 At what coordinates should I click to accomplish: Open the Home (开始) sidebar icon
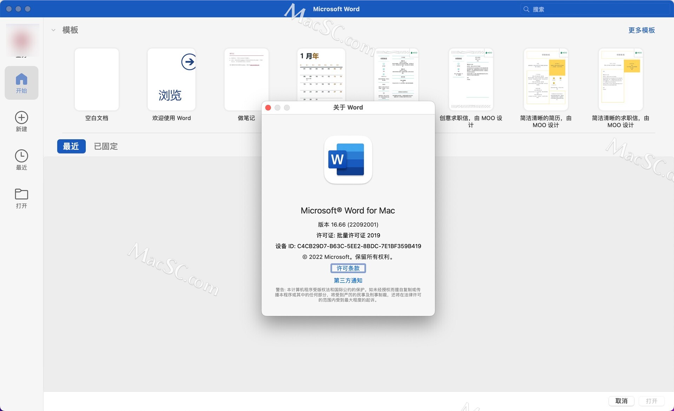pos(21,83)
